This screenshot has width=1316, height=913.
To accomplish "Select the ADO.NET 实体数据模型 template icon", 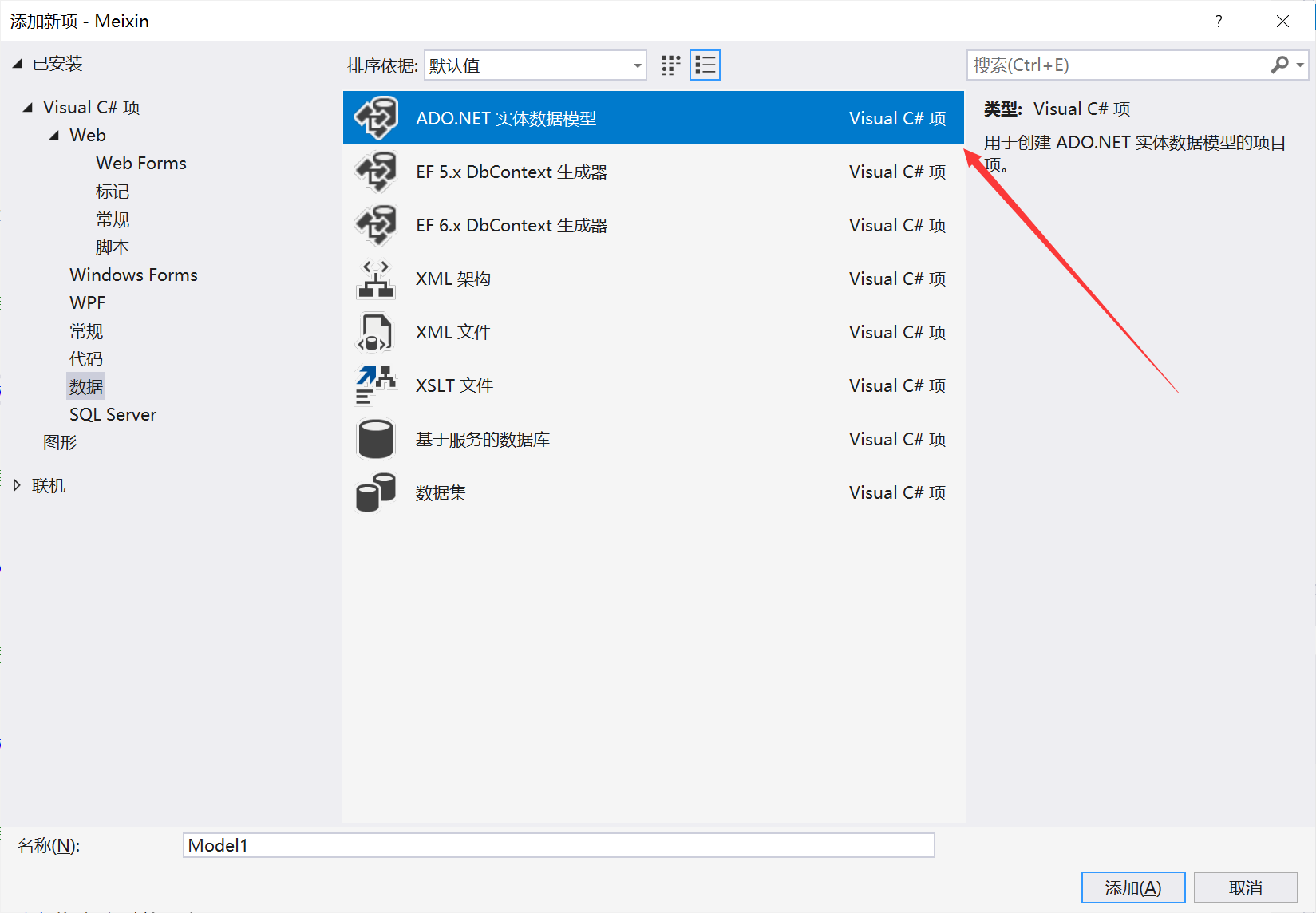I will 376,118.
